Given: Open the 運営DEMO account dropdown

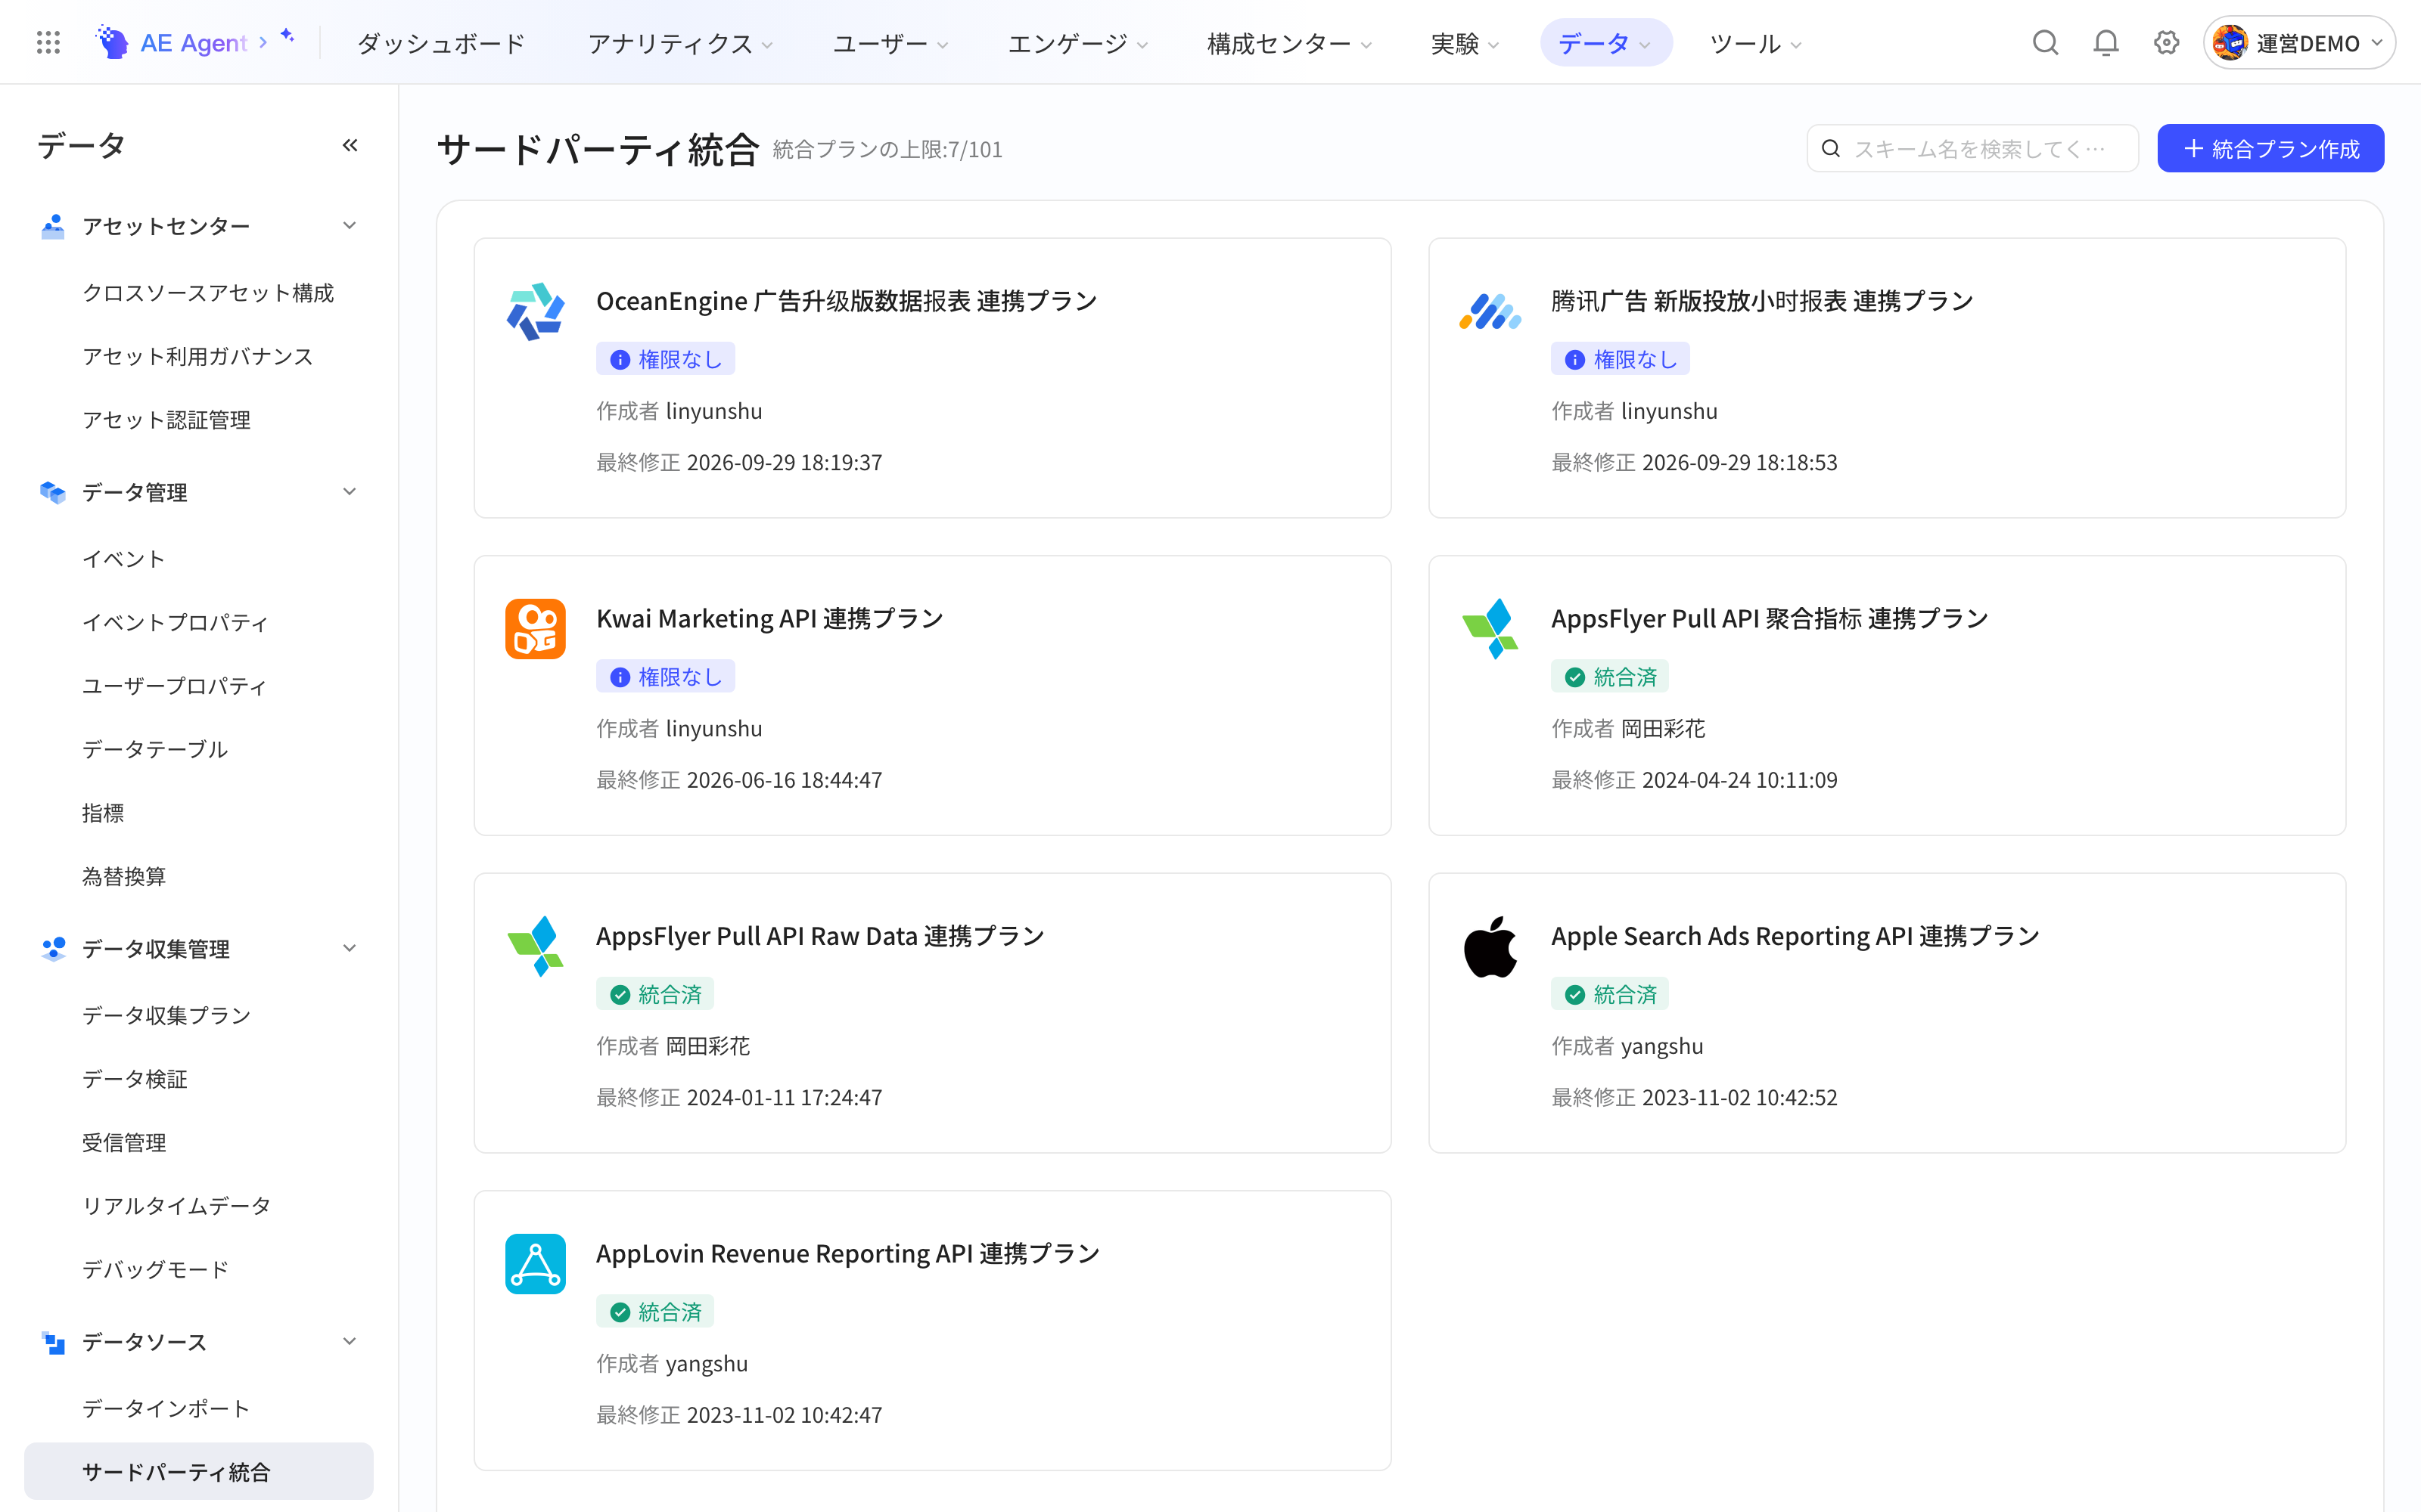Looking at the screenshot, I should click(x=2299, y=43).
